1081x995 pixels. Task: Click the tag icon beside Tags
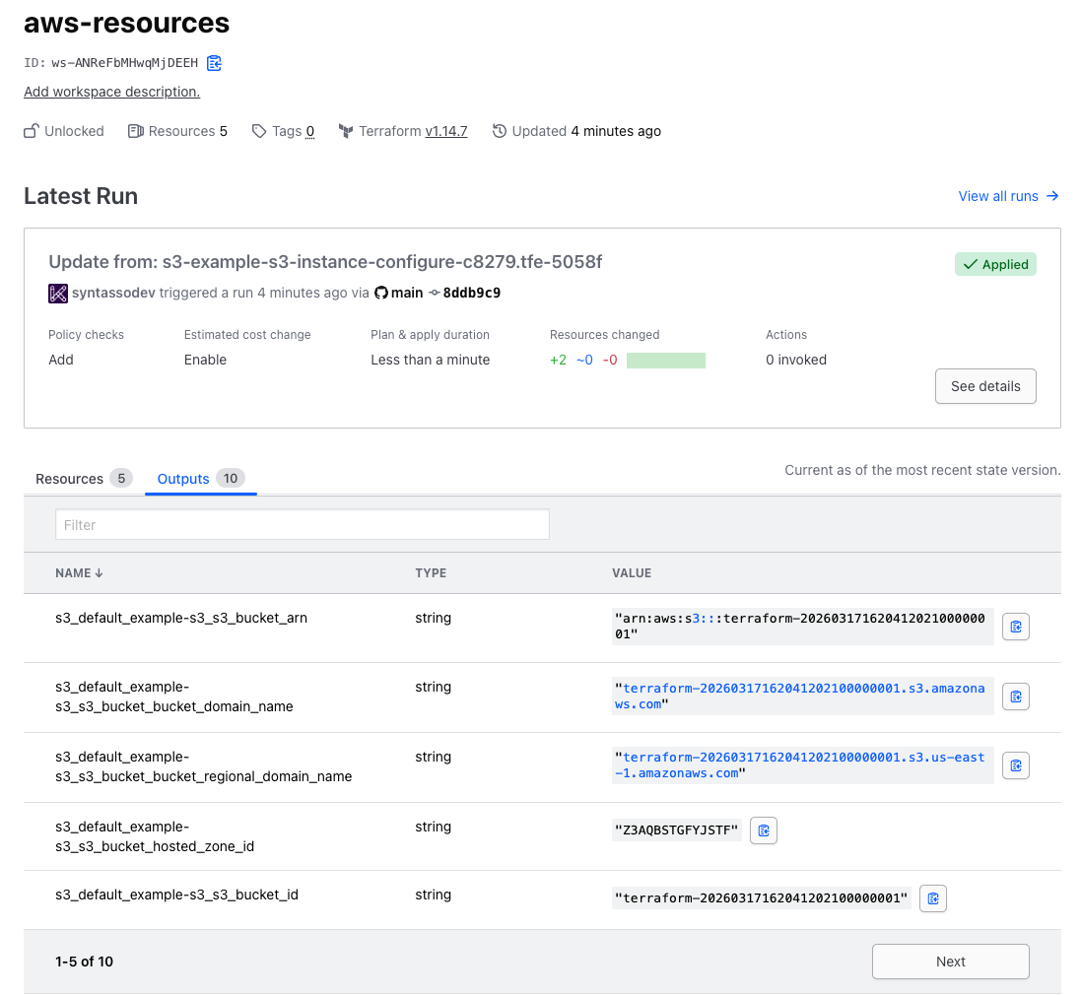(x=258, y=130)
